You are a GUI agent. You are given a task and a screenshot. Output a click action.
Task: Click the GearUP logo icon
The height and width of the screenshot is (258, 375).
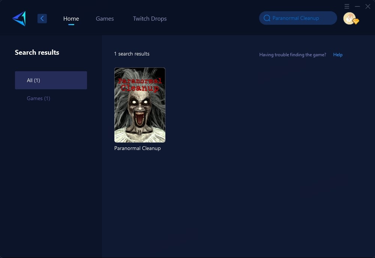(19, 18)
